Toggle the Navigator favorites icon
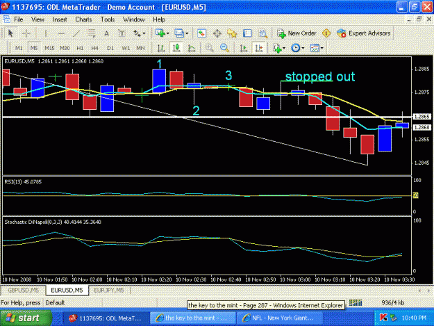Screen dimensions: 434x326 (232, 33)
